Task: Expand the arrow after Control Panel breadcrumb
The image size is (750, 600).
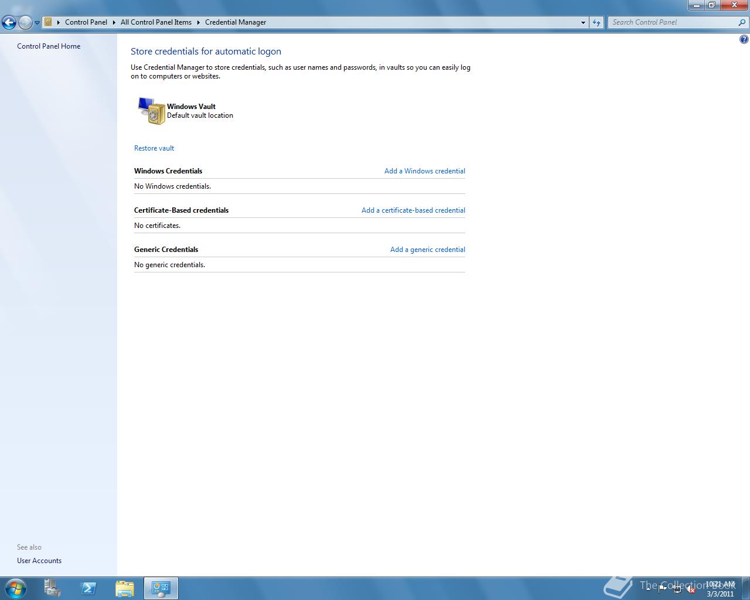Action: [114, 22]
